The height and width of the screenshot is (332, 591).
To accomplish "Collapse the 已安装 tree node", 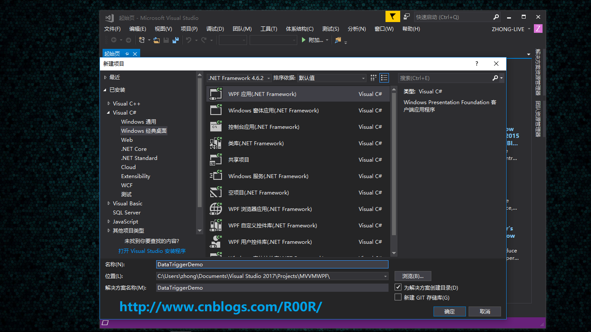I will pos(105,90).
